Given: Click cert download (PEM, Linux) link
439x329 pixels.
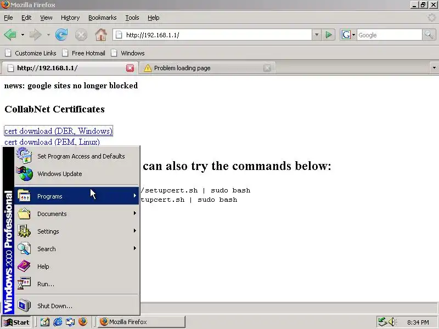Looking at the screenshot, I should coord(52,141).
